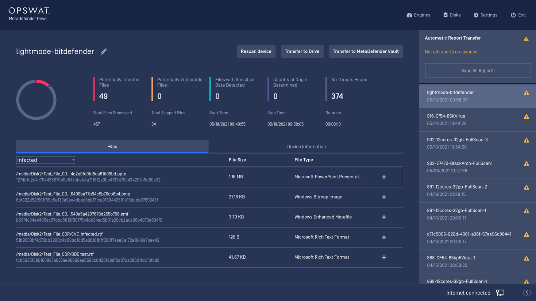Click warning icon beside Automatic Report Transfer

point(526,39)
